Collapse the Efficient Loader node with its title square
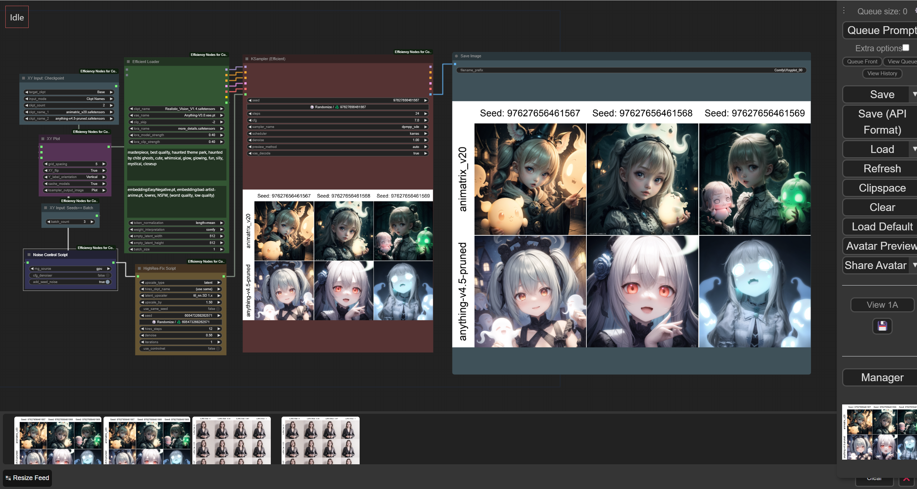917x489 pixels. tap(128, 62)
